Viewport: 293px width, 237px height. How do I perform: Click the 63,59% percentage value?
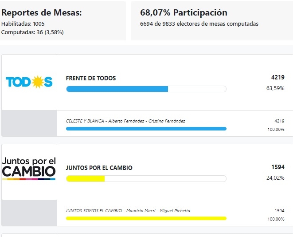[x=275, y=88]
